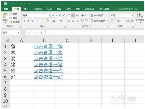Open the 复制 dropdown arrow
Viewport: 145px width, 109px height.
point(19,18)
